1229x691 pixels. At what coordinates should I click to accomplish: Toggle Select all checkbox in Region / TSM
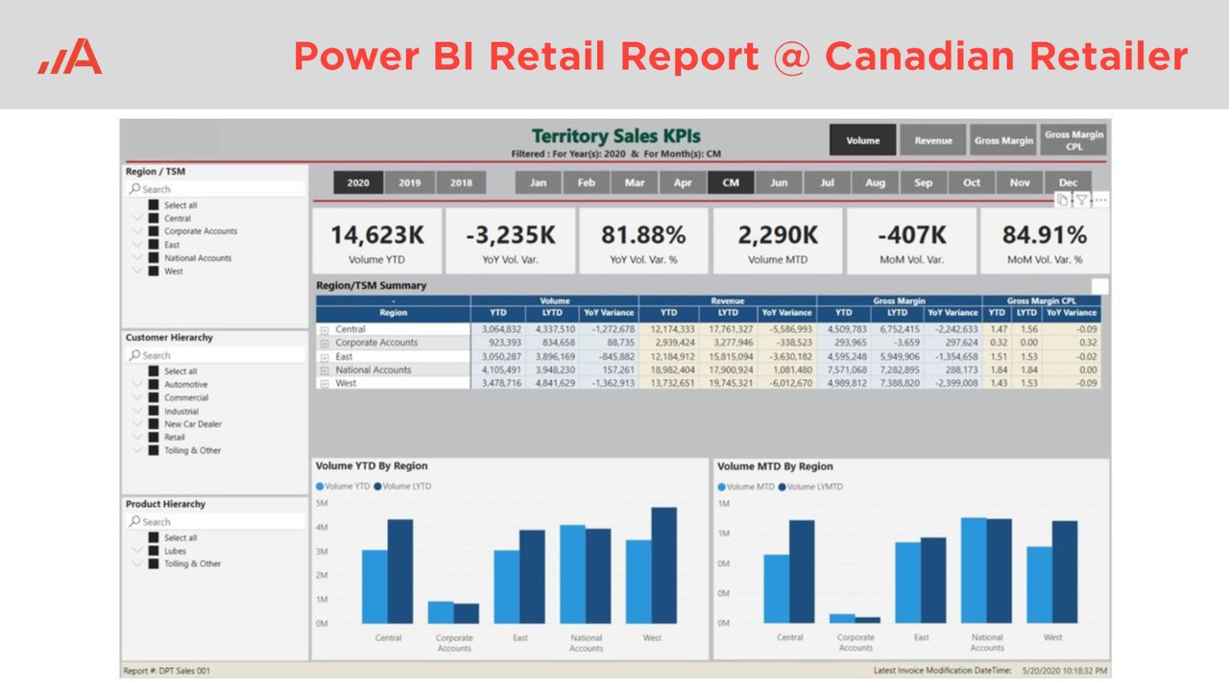coord(153,205)
